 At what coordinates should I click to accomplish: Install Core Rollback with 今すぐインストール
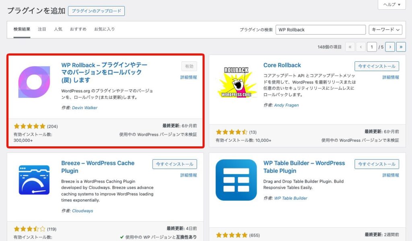377,66
